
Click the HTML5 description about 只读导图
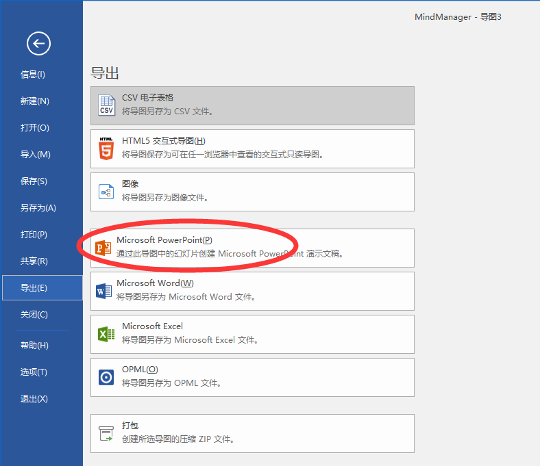click(x=223, y=155)
